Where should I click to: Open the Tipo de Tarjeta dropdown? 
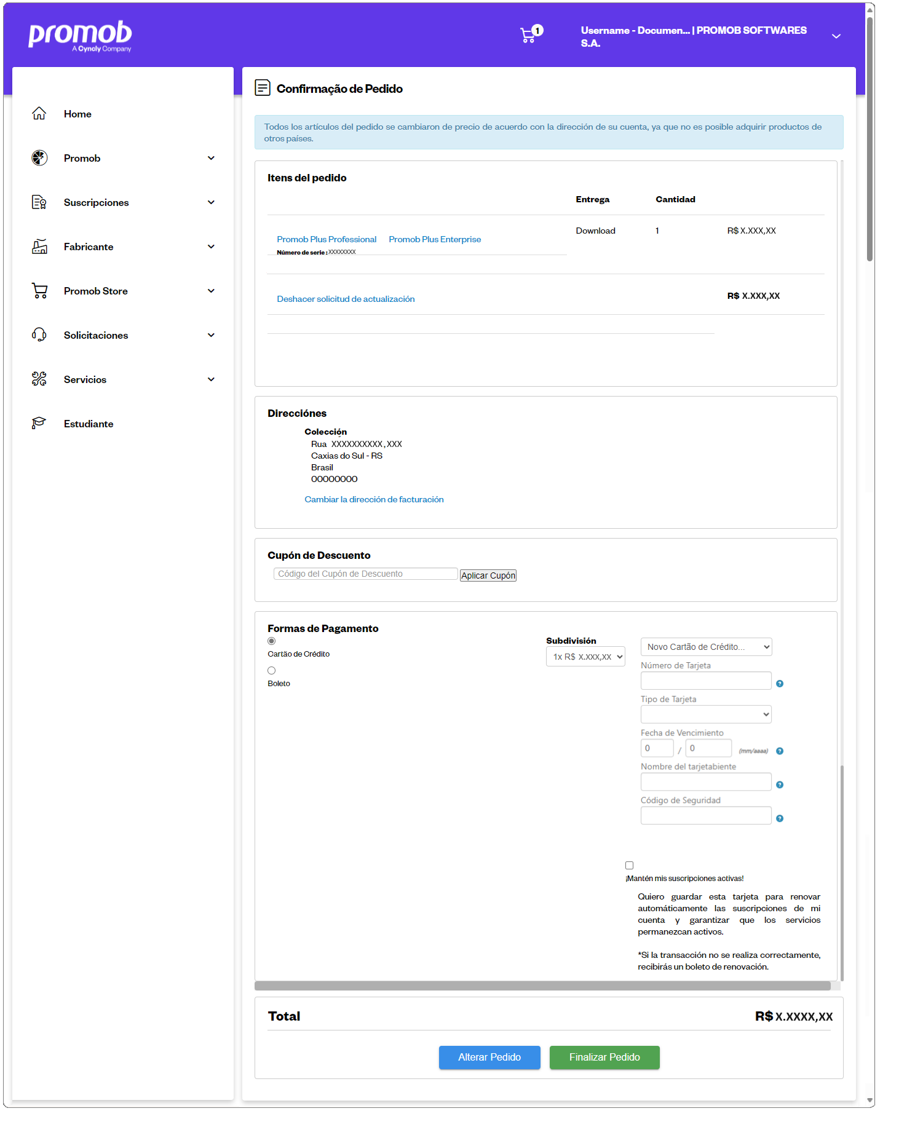[x=707, y=714]
